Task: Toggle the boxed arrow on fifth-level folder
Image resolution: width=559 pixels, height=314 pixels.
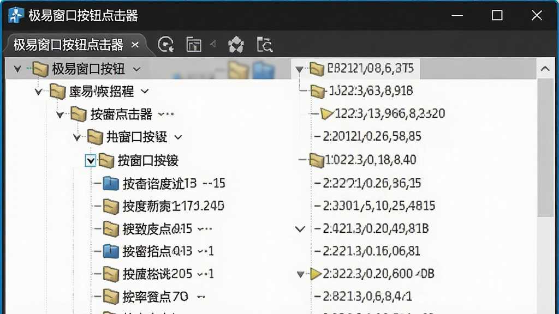Action: pyautogui.click(x=90, y=161)
